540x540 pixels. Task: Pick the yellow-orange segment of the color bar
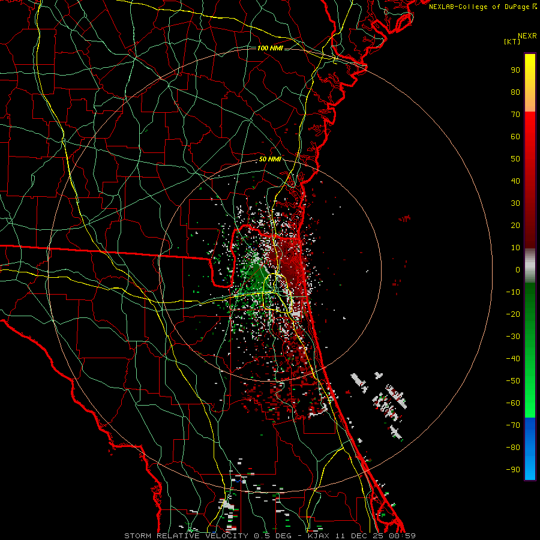(530, 83)
